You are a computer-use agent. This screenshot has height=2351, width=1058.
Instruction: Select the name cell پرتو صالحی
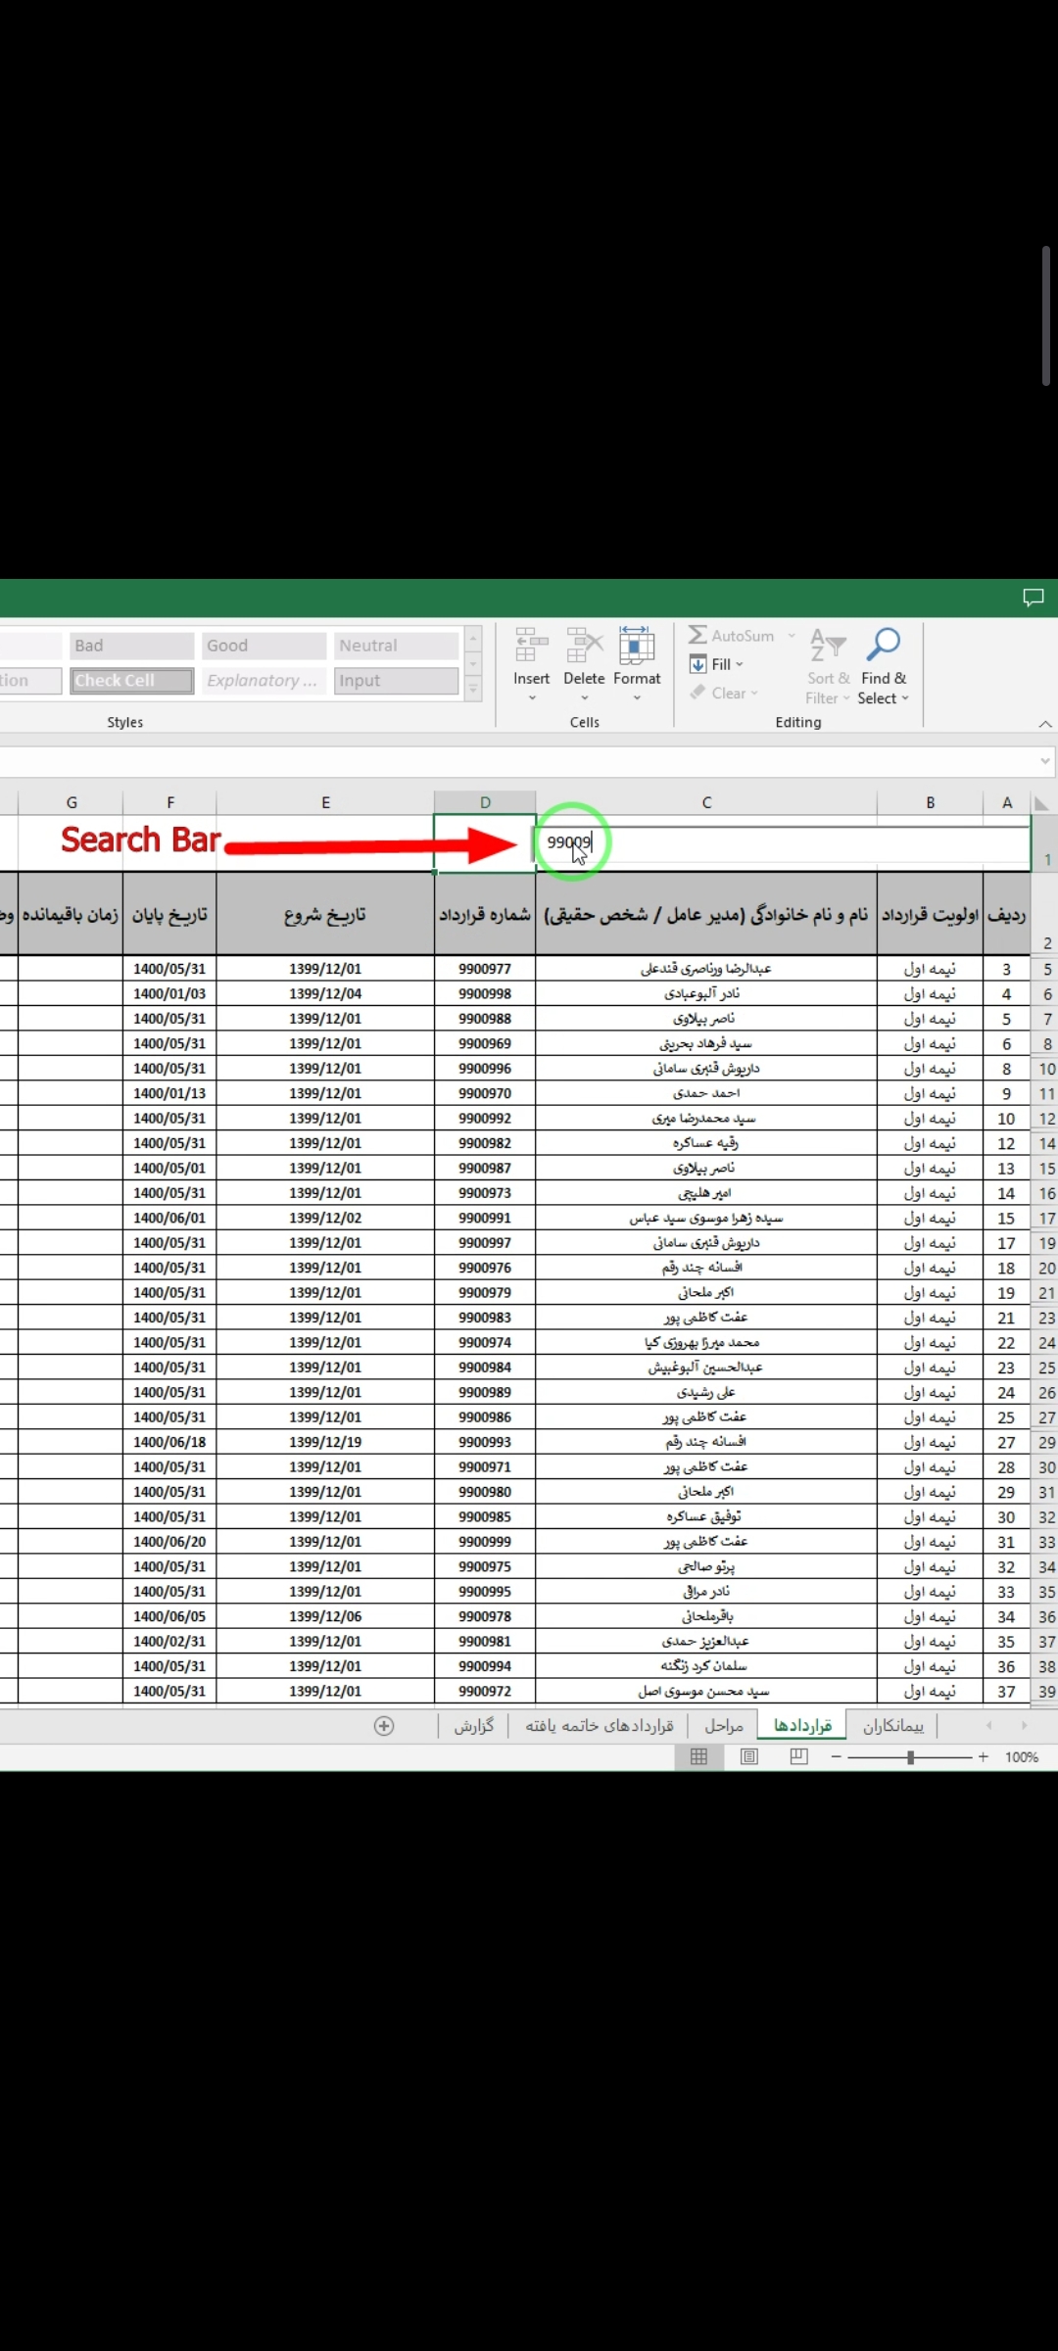coord(706,1566)
